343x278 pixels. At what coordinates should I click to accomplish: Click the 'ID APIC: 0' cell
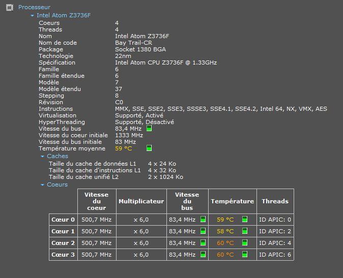[x=275, y=220]
